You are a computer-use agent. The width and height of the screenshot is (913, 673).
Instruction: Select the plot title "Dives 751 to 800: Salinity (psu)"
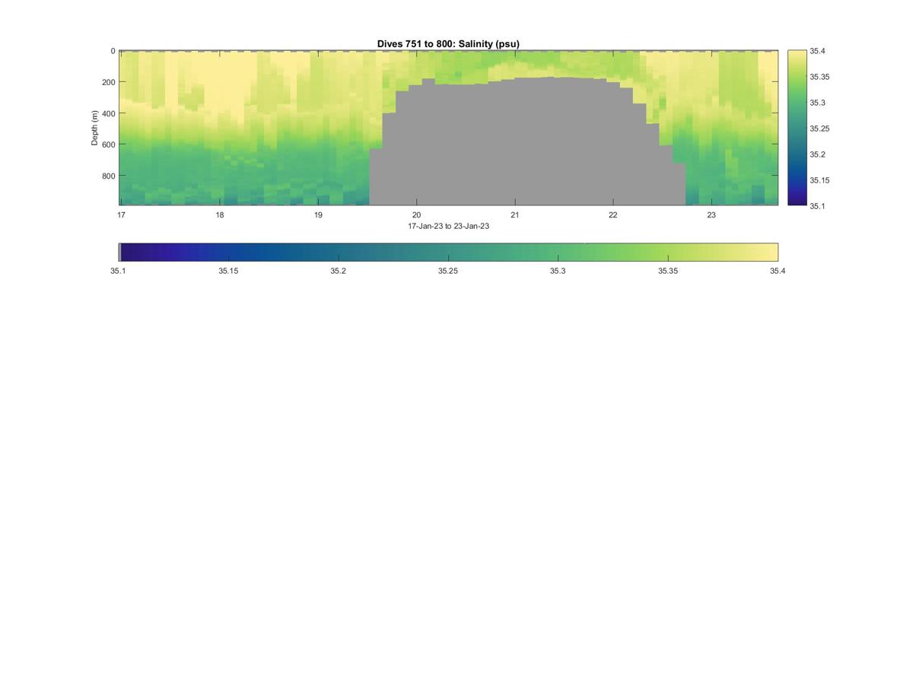[x=448, y=44]
